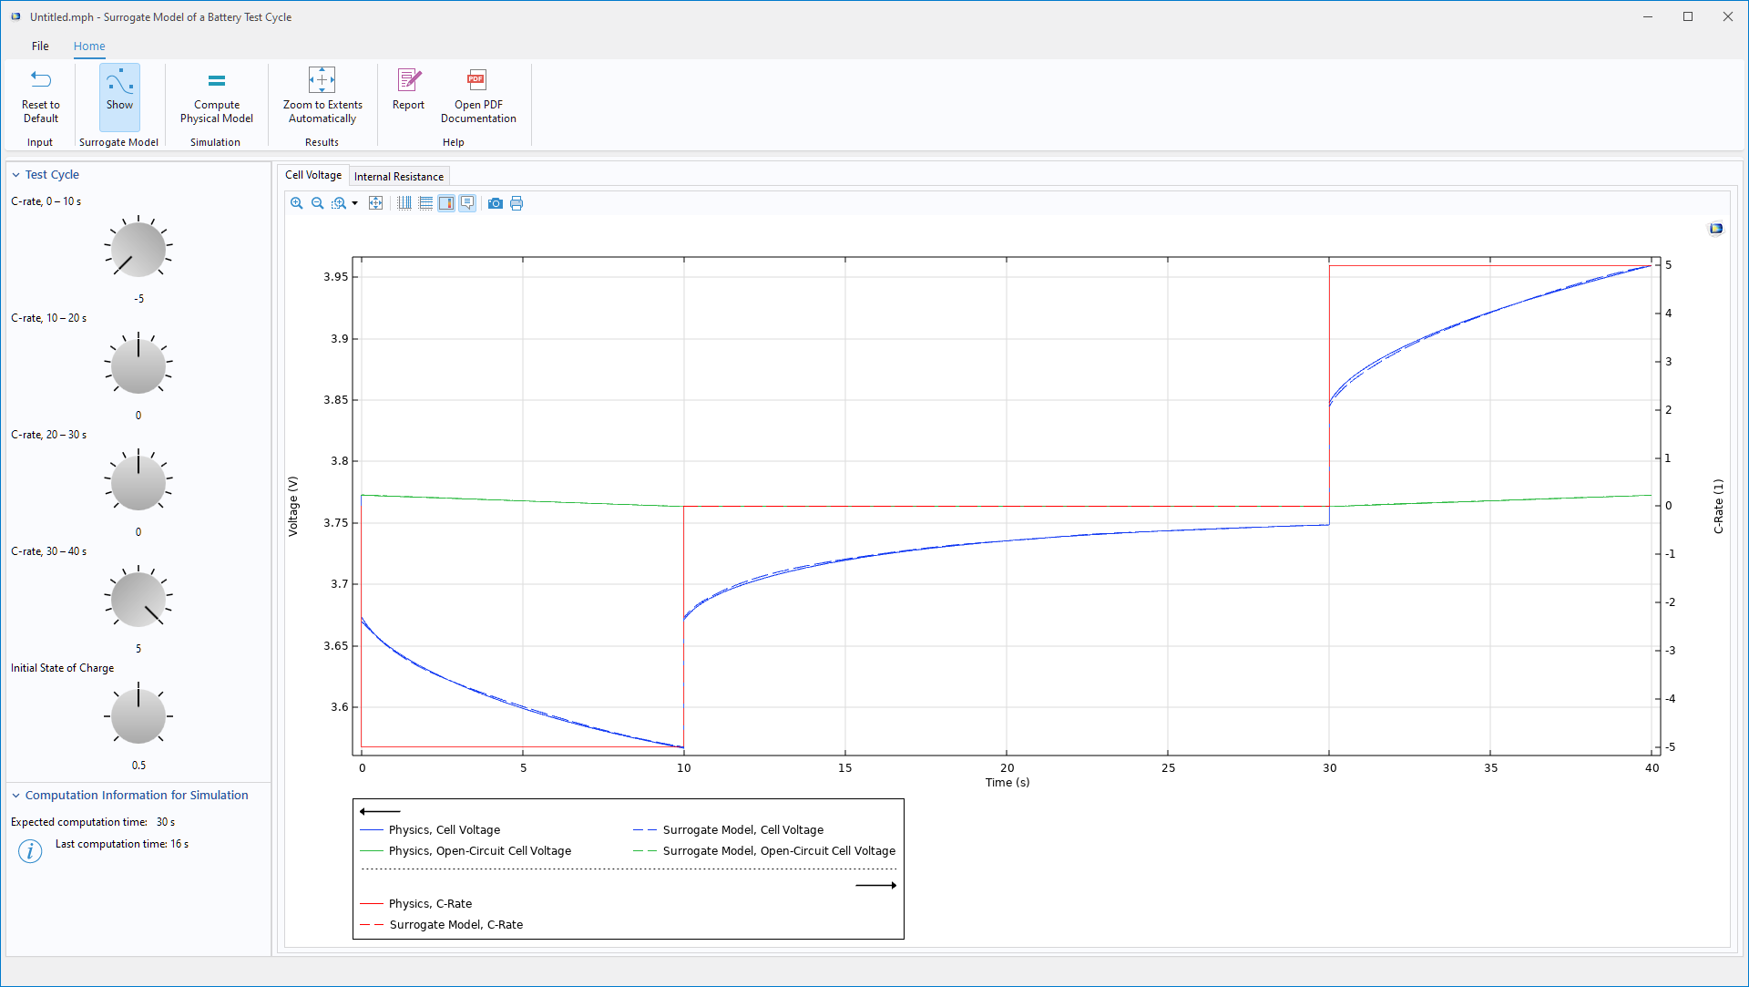Image resolution: width=1749 pixels, height=987 pixels.
Task: Take a plot snapshot with the camera icon
Action: (495, 203)
